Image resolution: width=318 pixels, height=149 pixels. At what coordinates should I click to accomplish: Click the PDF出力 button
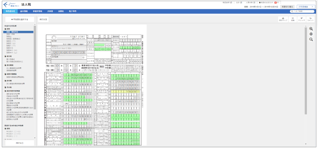click(x=20, y=143)
